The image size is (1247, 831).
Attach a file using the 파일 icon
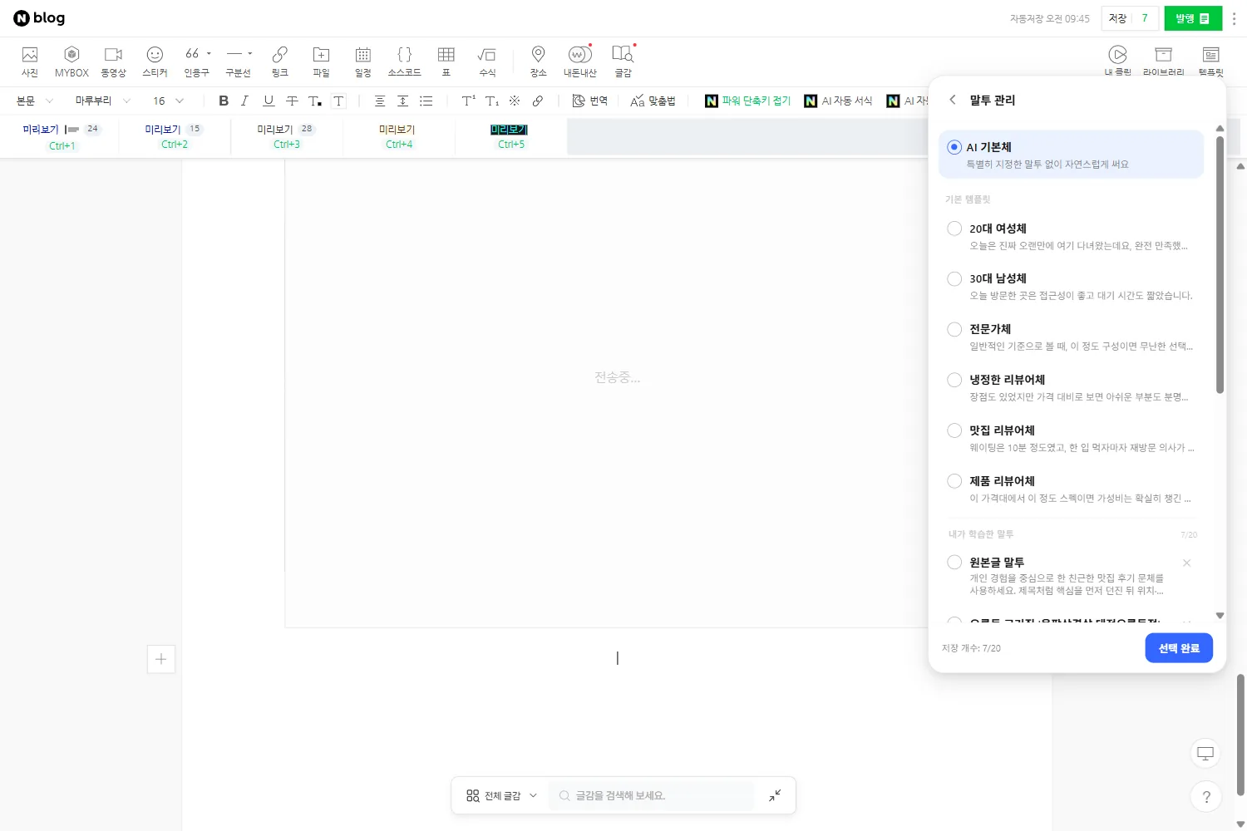321,61
